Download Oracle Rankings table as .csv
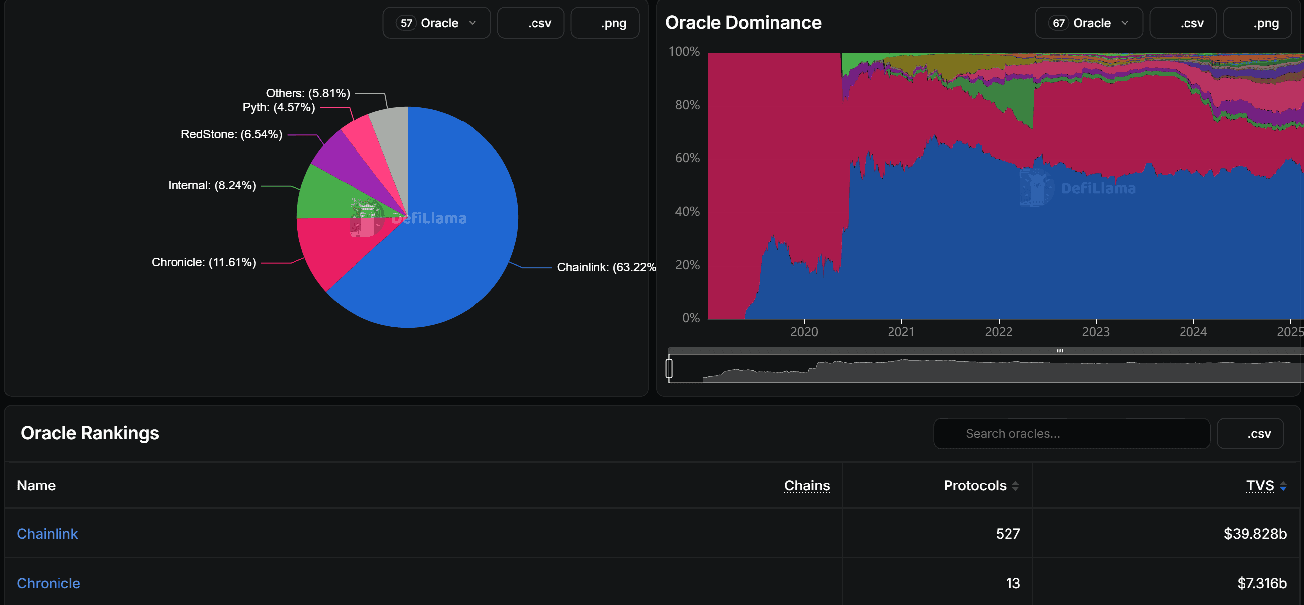Viewport: 1304px width, 605px height. 1250,434
